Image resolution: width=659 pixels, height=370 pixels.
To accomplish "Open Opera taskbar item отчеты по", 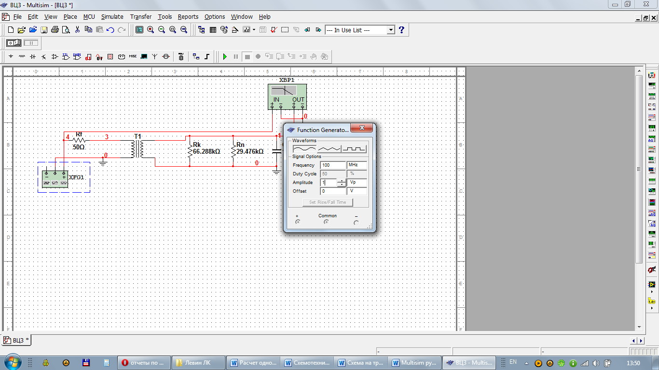I will click(144, 363).
